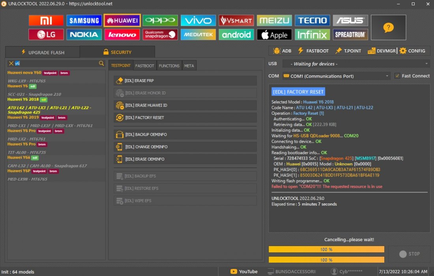Select the Tecno brand logo
Screen dimensions: 434x276
click(x=312, y=21)
